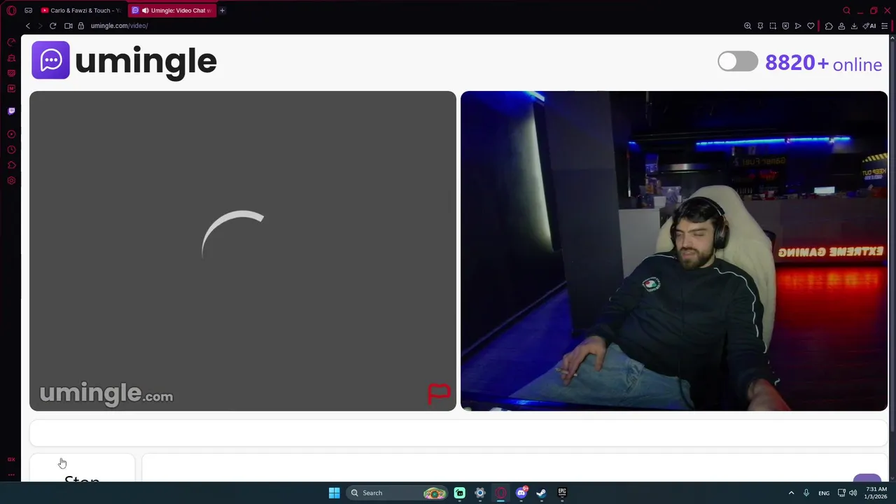Image resolution: width=896 pixels, height=504 pixels.
Task: Click the taskbar Search box
Action: pyautogui.click(x=398, y=493)
